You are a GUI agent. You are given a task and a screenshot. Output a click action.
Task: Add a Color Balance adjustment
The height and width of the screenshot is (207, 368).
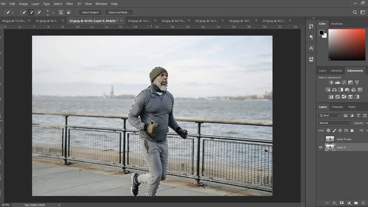(334, 90)
